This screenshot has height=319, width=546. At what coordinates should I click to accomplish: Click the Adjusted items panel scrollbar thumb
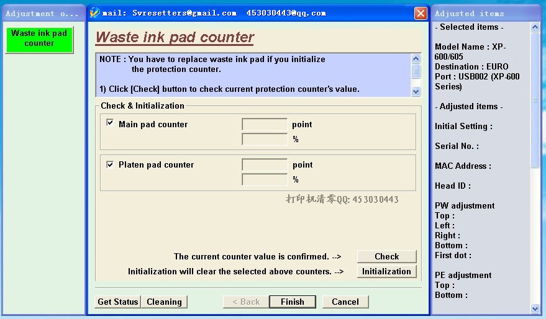point(535,100)
